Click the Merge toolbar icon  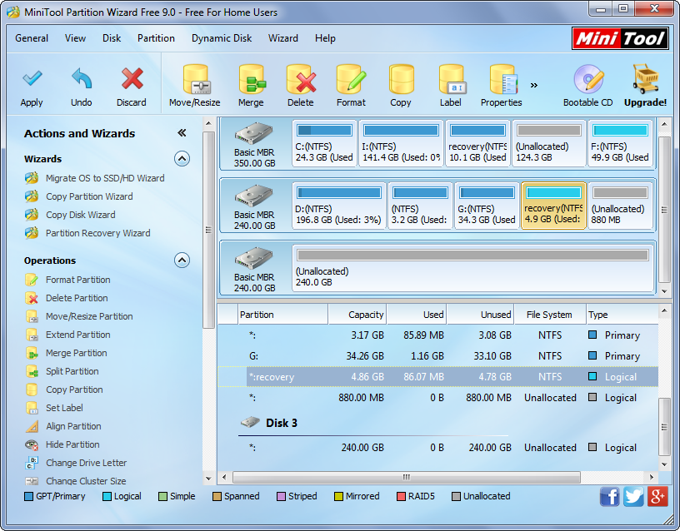(x=252, y=79)
